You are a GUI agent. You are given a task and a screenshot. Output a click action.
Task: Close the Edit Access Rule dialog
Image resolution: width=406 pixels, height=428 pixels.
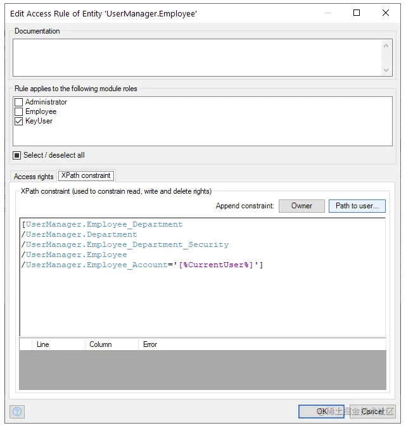386,13
